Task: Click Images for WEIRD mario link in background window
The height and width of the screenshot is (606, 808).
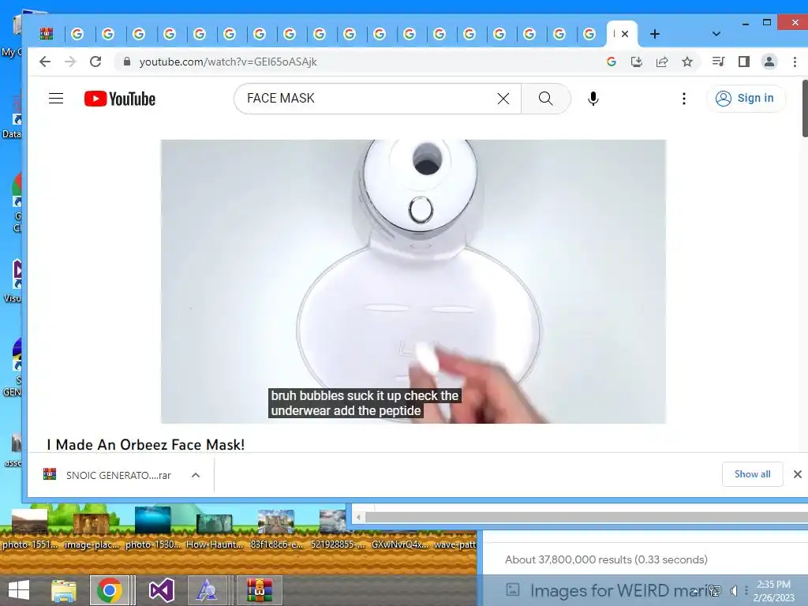Action: coord(621,590)
